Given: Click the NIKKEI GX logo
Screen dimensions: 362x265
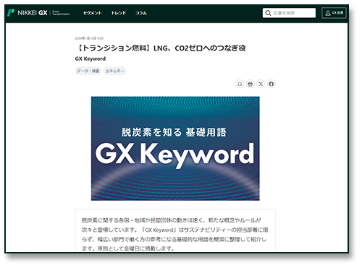Looking at the screenshot, I should pyautogui.click(x=38, y=13).
